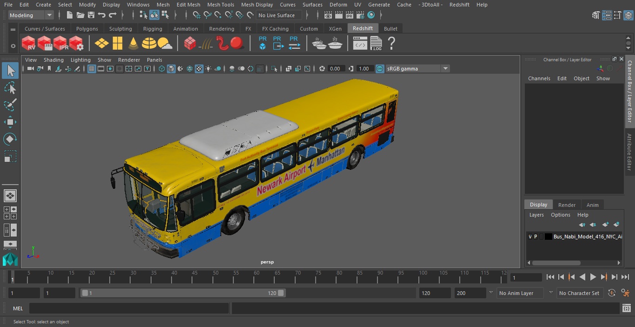635x327 pixels.
Task: Open the Shading viewport menu
Action: coord(53,60)
